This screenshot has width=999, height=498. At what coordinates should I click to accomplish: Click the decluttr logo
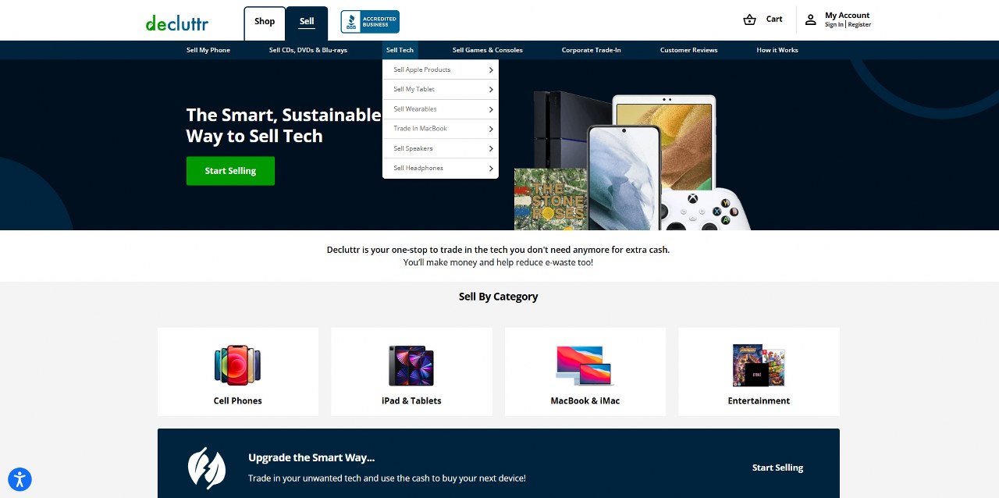pyautogui.click(x=177, y=23)
